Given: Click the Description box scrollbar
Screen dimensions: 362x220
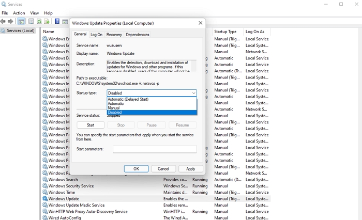Looking at the screenshot, I should point(194,66).
